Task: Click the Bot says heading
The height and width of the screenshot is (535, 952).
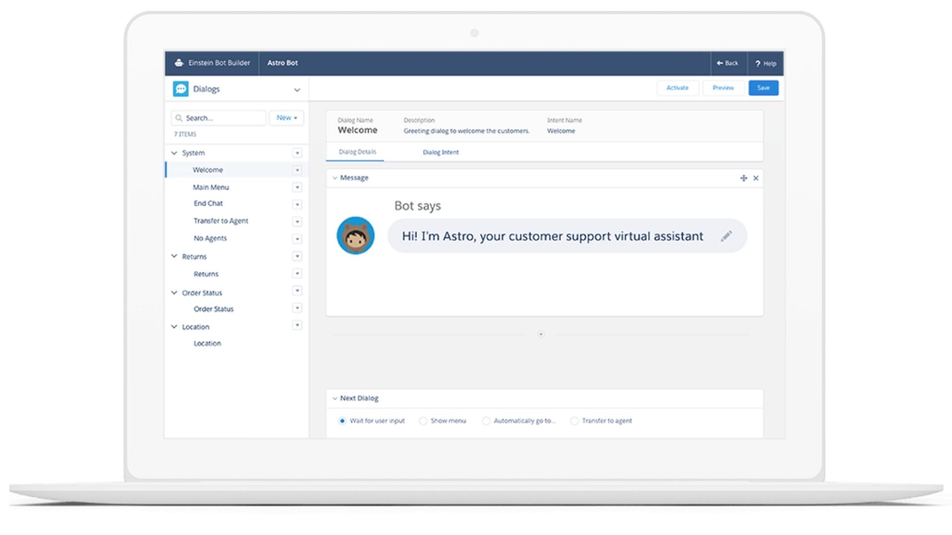Action: (x=417, y=206)
